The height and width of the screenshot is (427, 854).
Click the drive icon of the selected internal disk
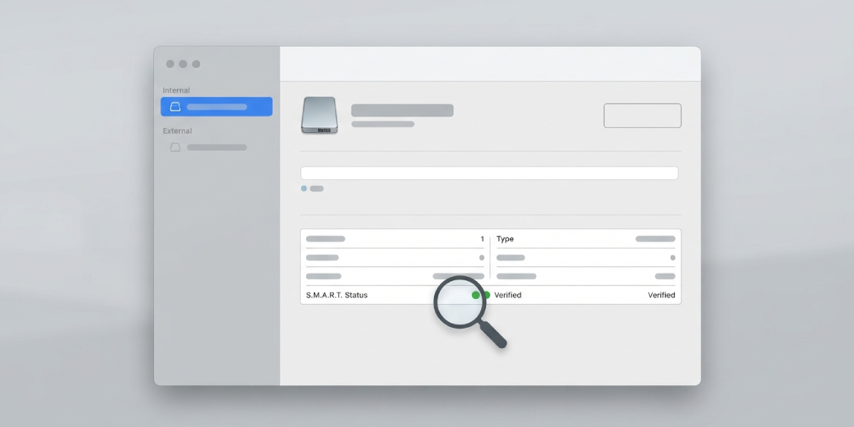coord(175,107)
